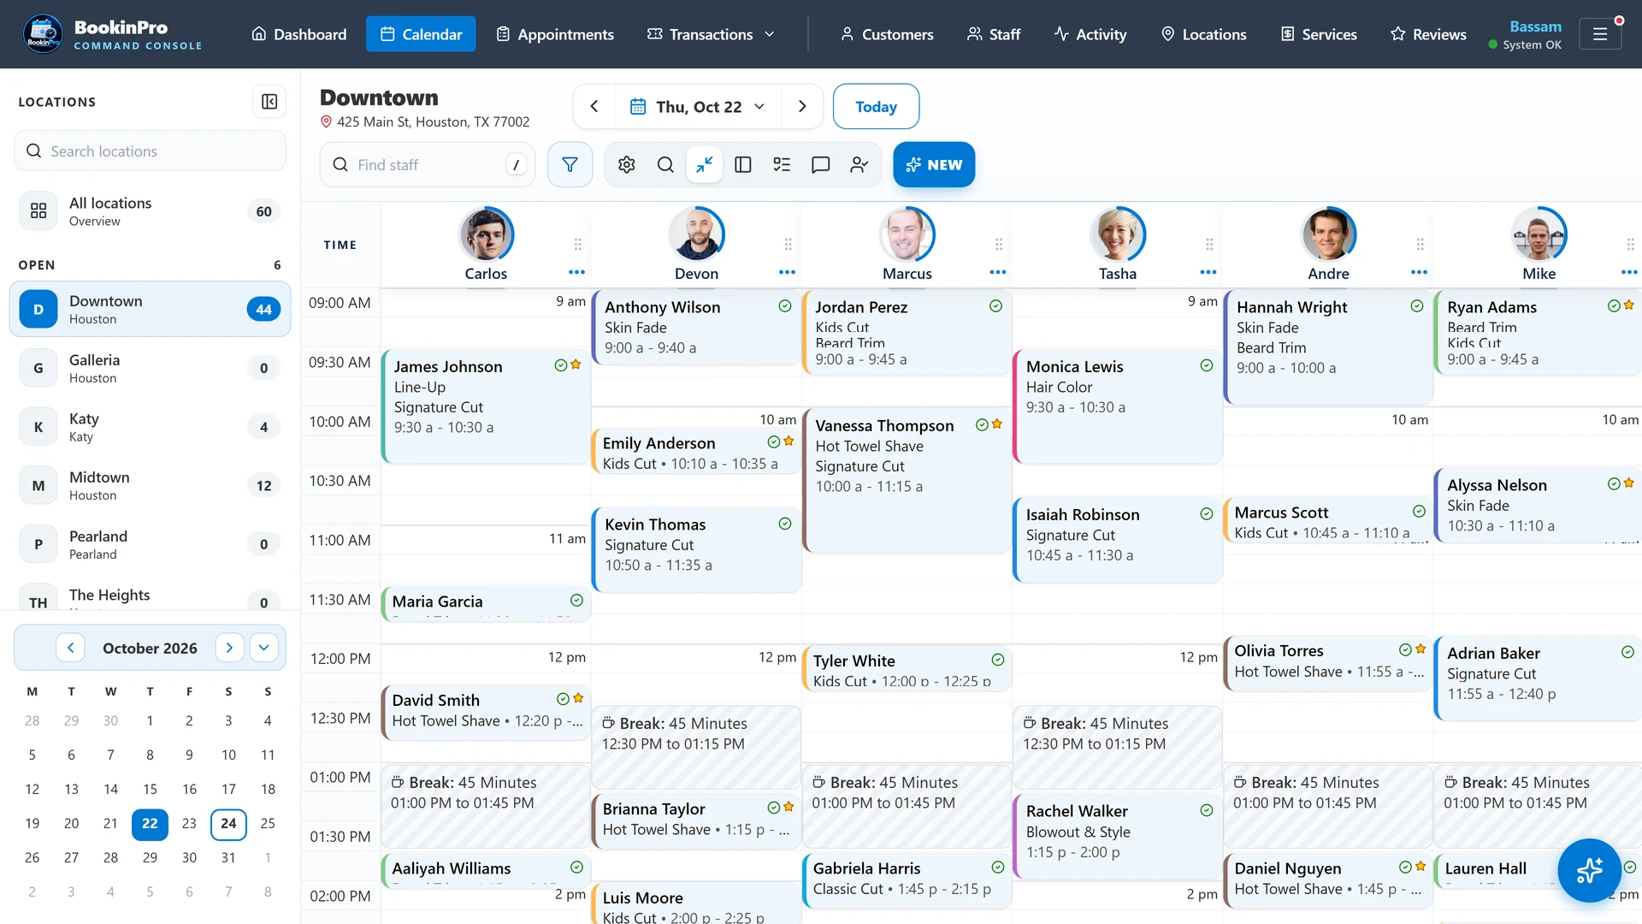Open the Services tab
This screenshot has height=924, width=1642.
pyautogui.click(x=1319, y=34)
